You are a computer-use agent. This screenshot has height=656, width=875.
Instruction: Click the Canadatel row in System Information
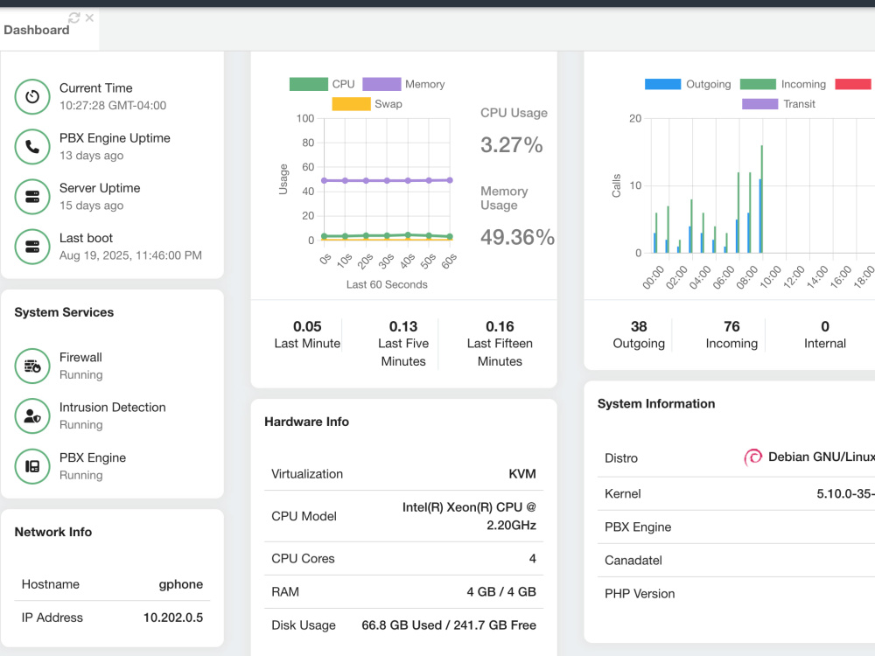[x=736, y=561]
